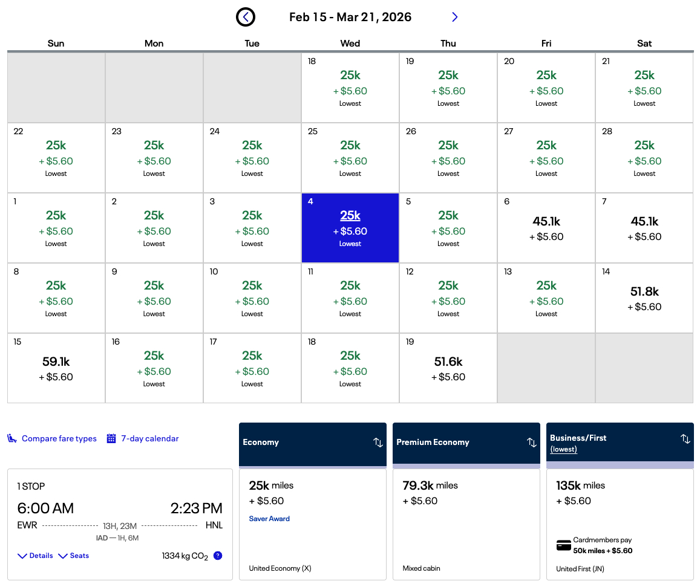Image resolution: width=700 pixels, height=584 pixels.
Task: Switch to 7-day calendar view
Action: [x=149, y=438]
